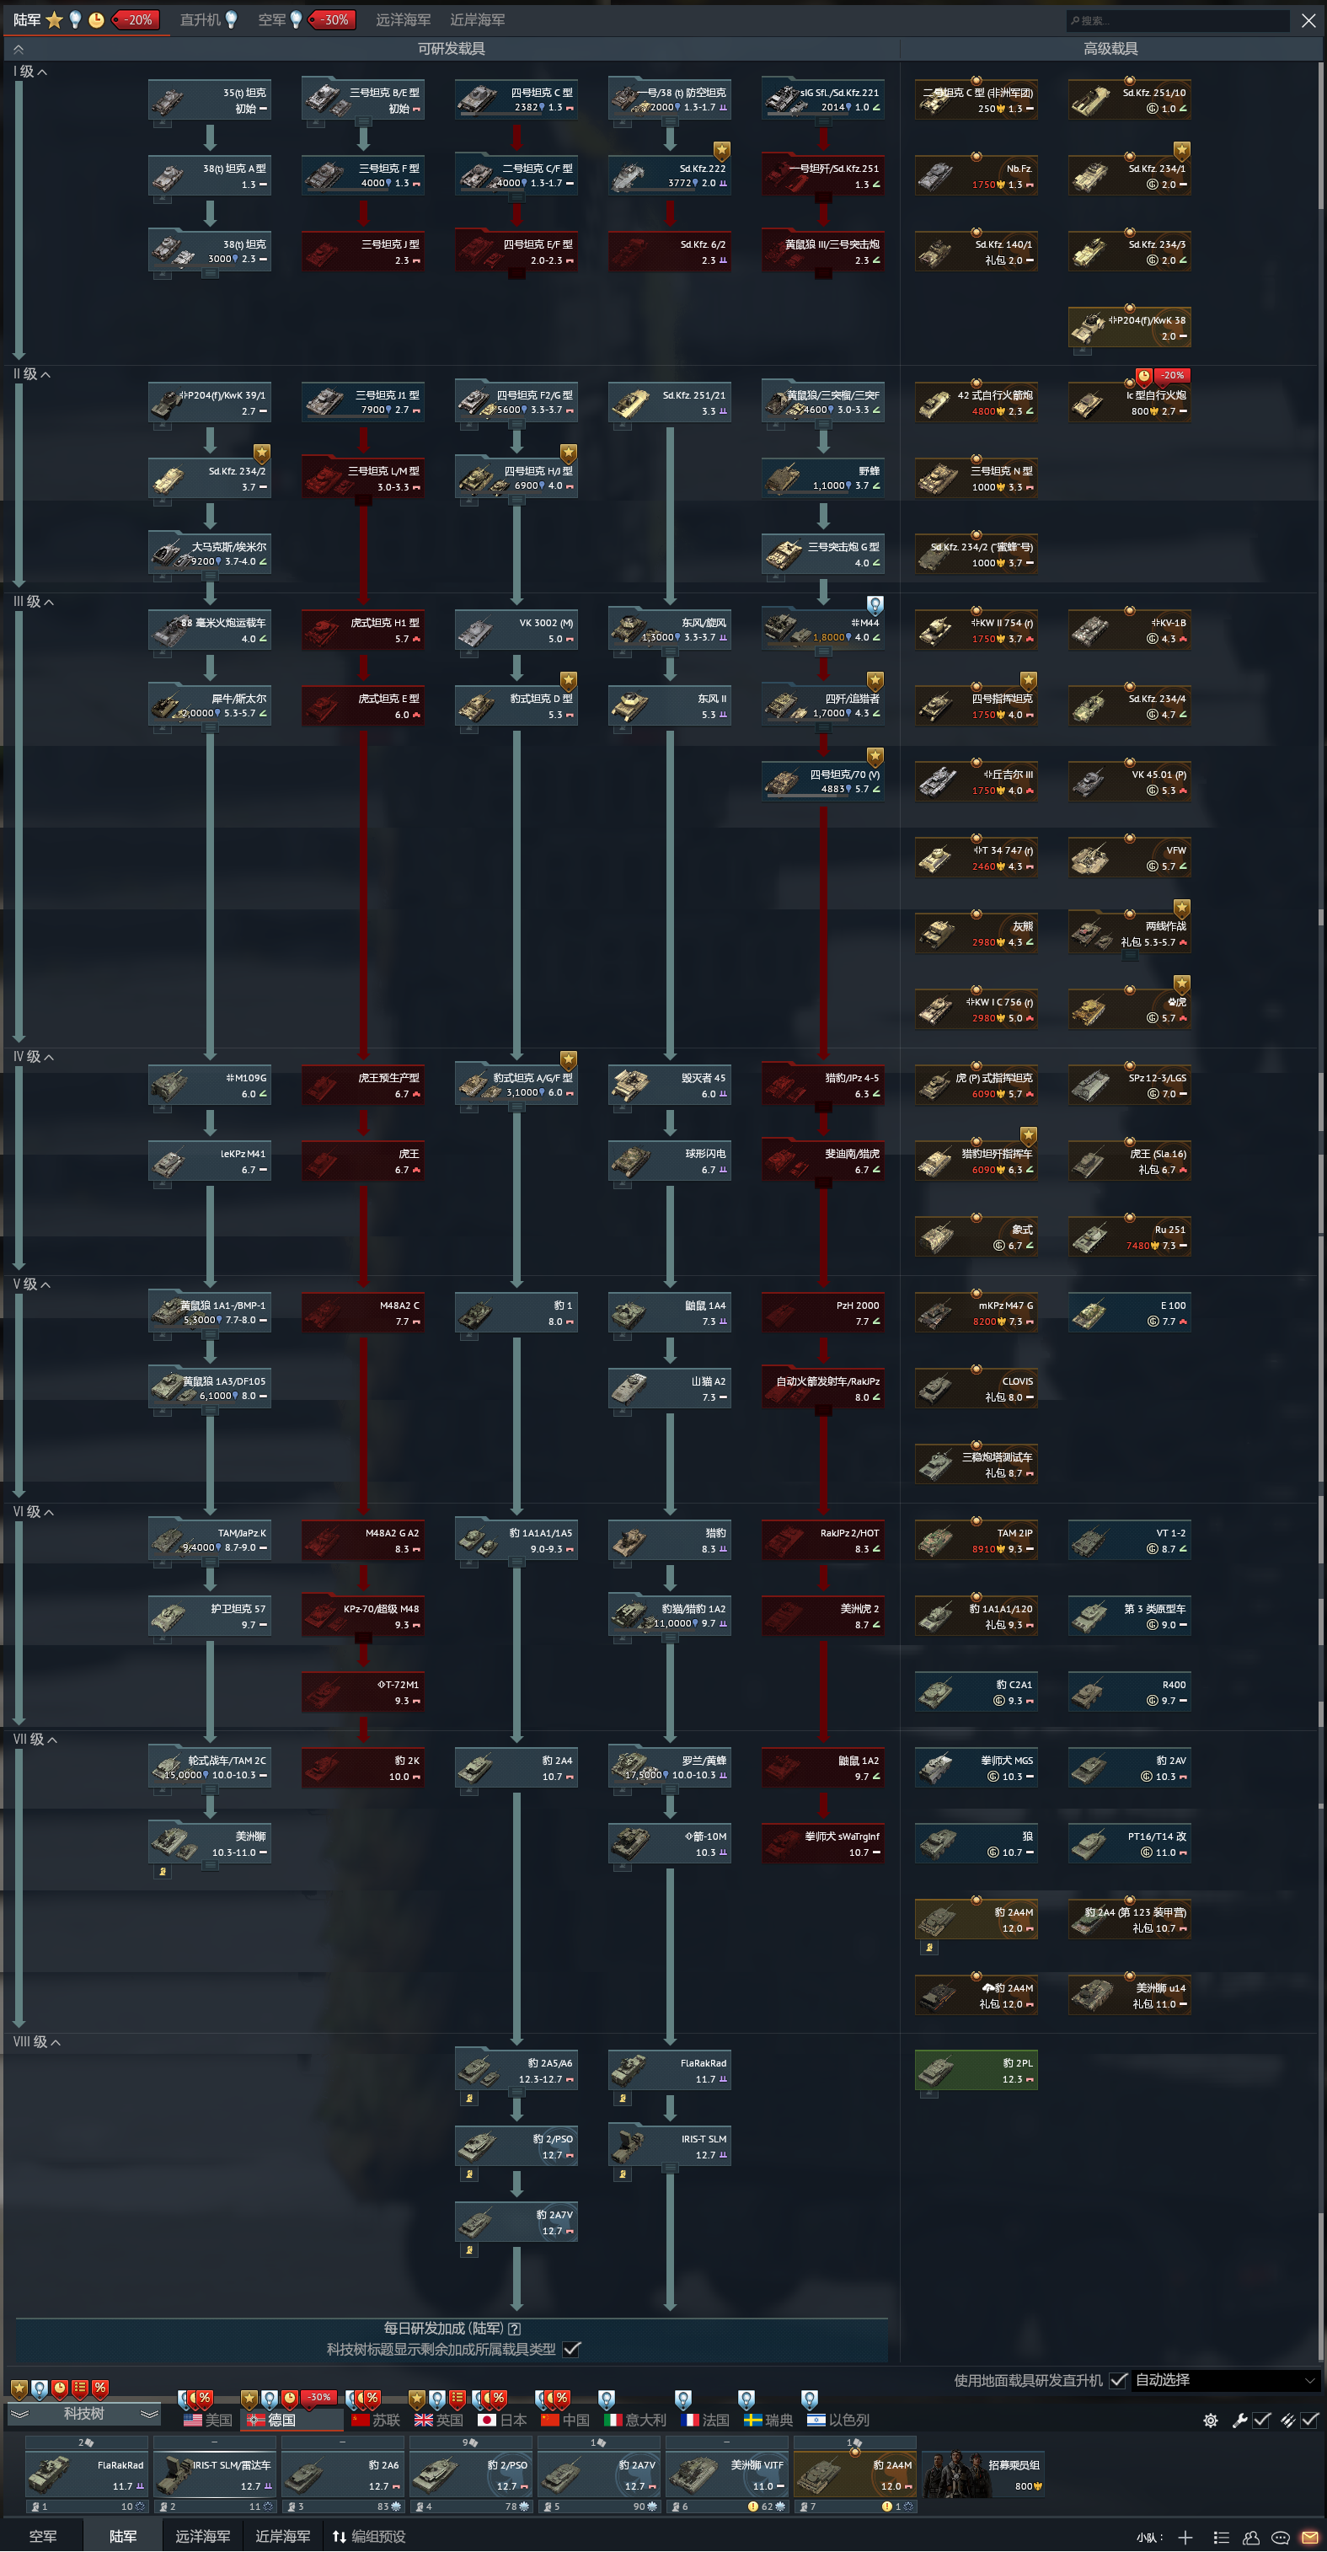1327x2552 pixels.
Task: Switch to the 空军 tab in the bottom bar
Action: 43,2536
